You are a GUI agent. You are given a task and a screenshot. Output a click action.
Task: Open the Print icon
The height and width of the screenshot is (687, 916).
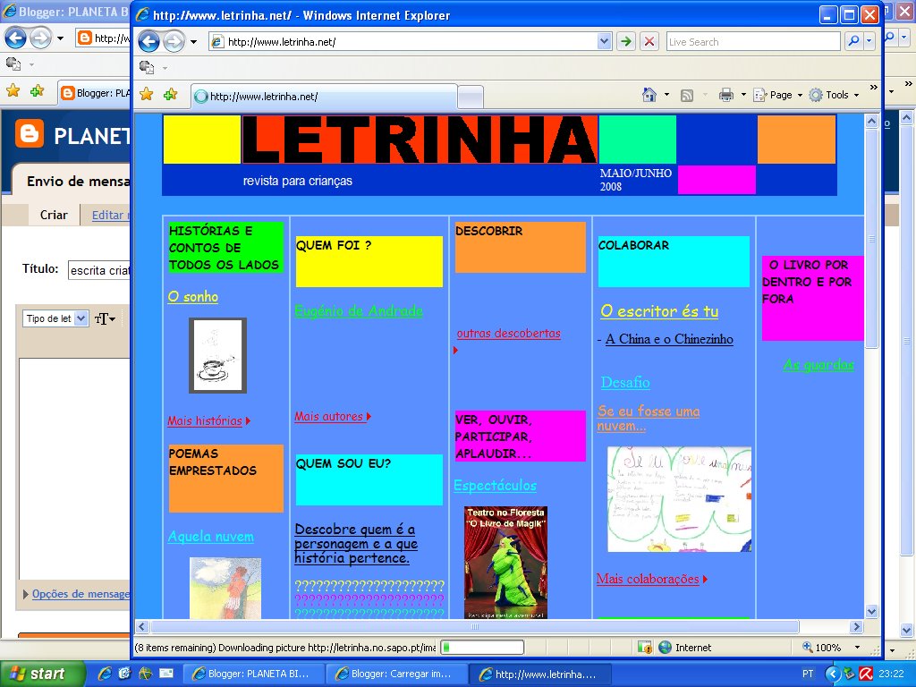point(725,94)
